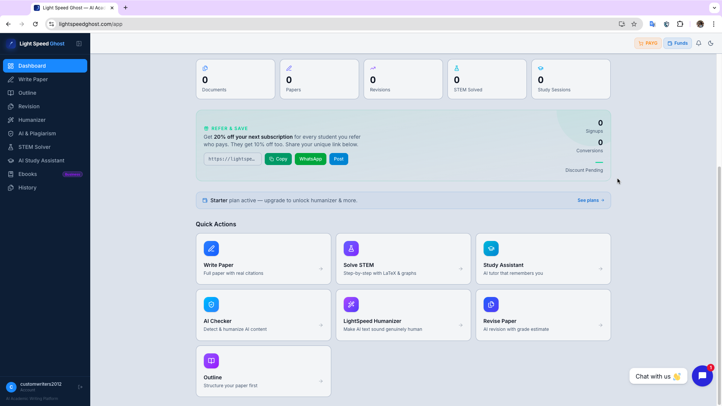Go to Revision in the sidebar
Image resolution: width=722 pixels, height=406 pixels.
tap(45, 106)
